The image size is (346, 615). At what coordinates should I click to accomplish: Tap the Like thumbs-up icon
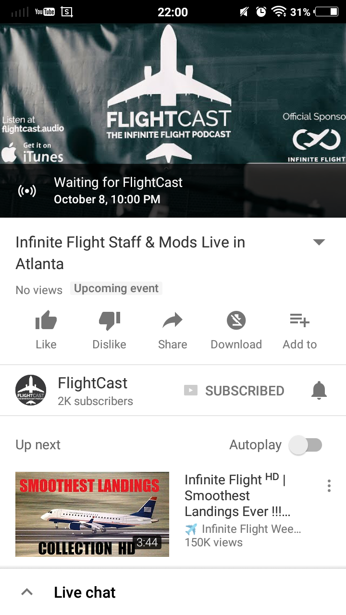[46, 320]
